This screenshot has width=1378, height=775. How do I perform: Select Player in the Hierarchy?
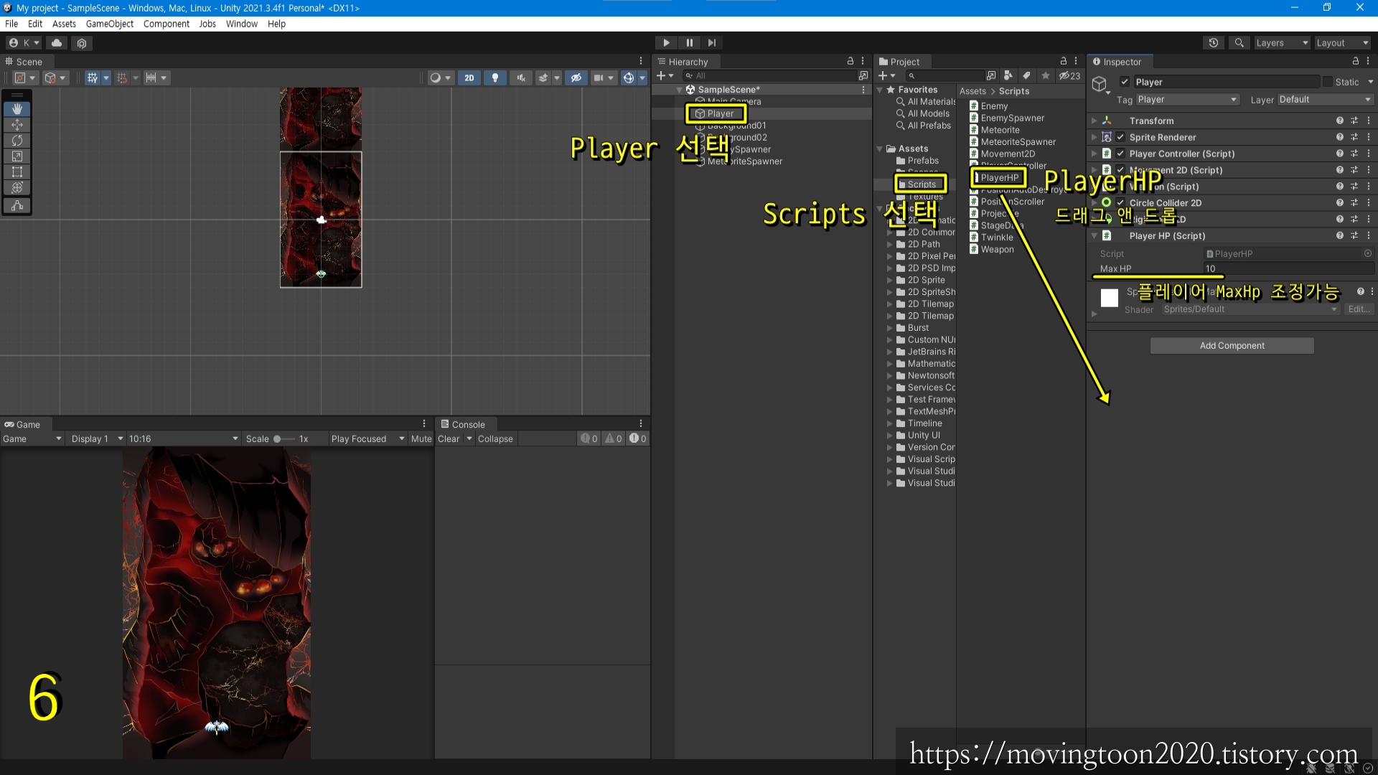(x=721, y=113)
